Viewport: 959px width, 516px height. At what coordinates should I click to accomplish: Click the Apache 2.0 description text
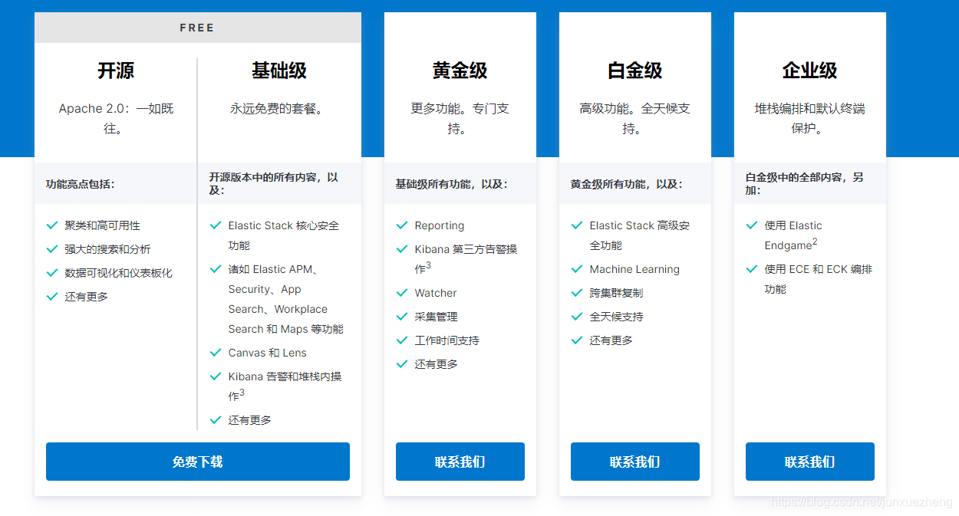116,119
